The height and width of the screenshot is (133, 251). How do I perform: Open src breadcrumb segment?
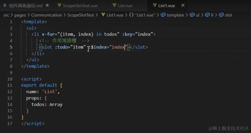[x=6, y=15]
